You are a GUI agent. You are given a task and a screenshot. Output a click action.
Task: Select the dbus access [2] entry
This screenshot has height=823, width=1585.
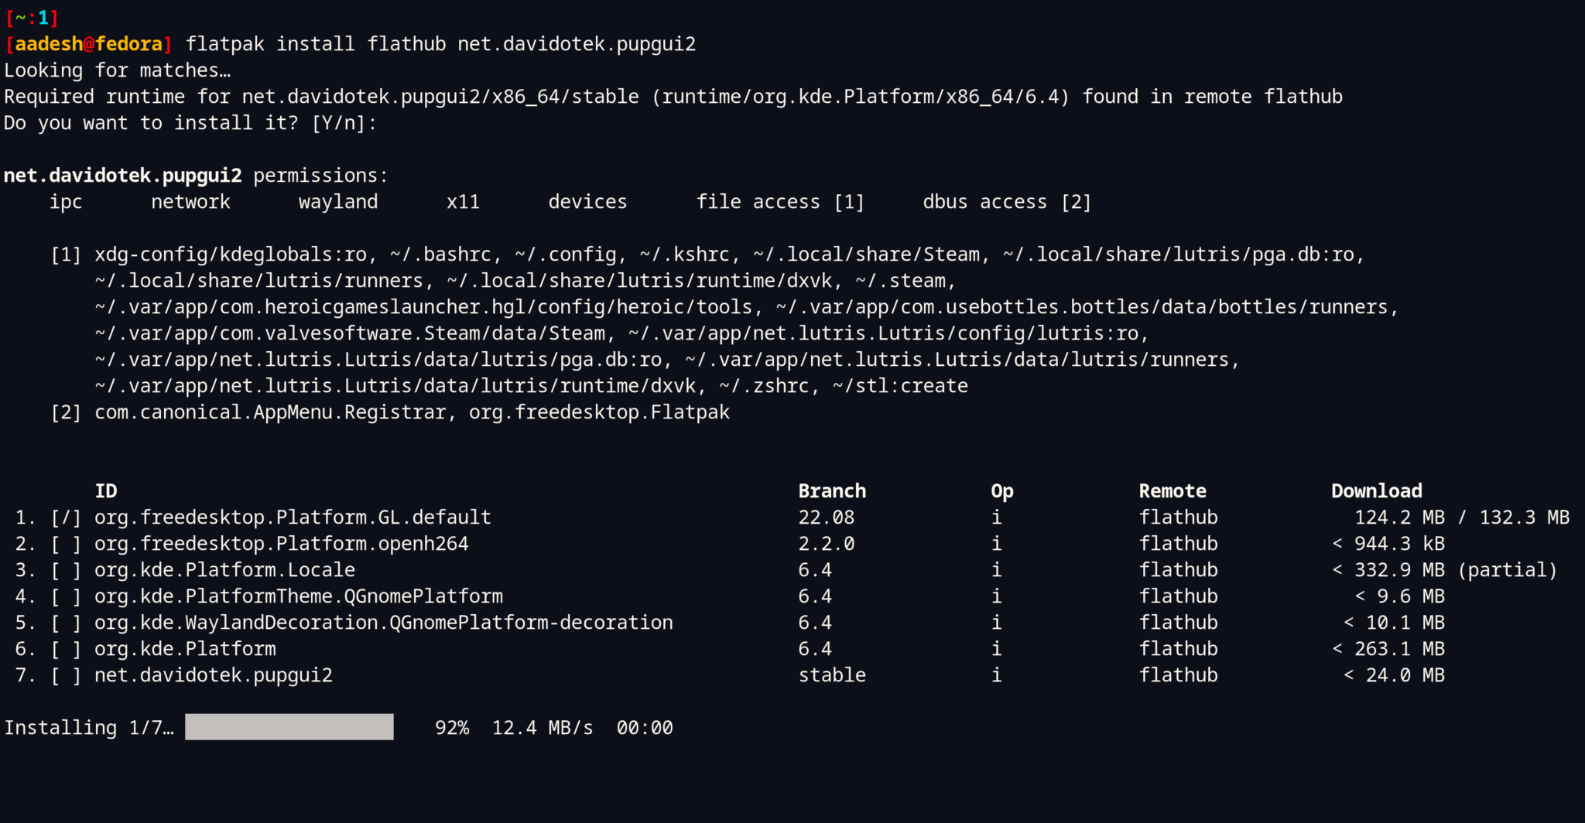[1006, 201]
